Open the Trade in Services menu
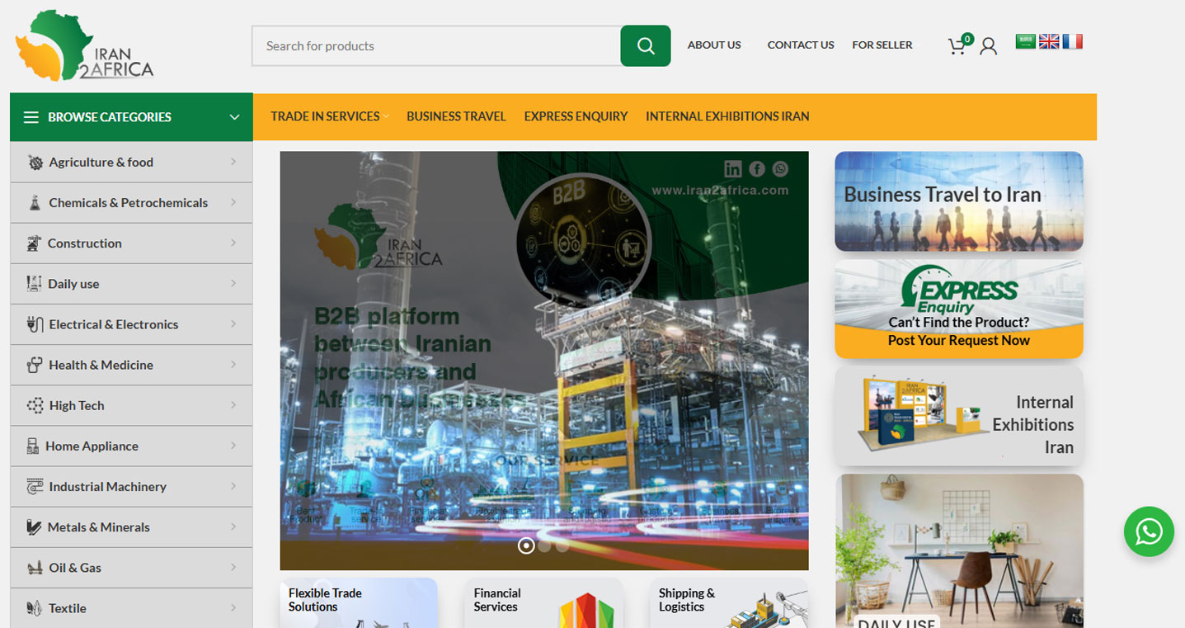This screenshot has width=1185, height=628. click(325, 117)
